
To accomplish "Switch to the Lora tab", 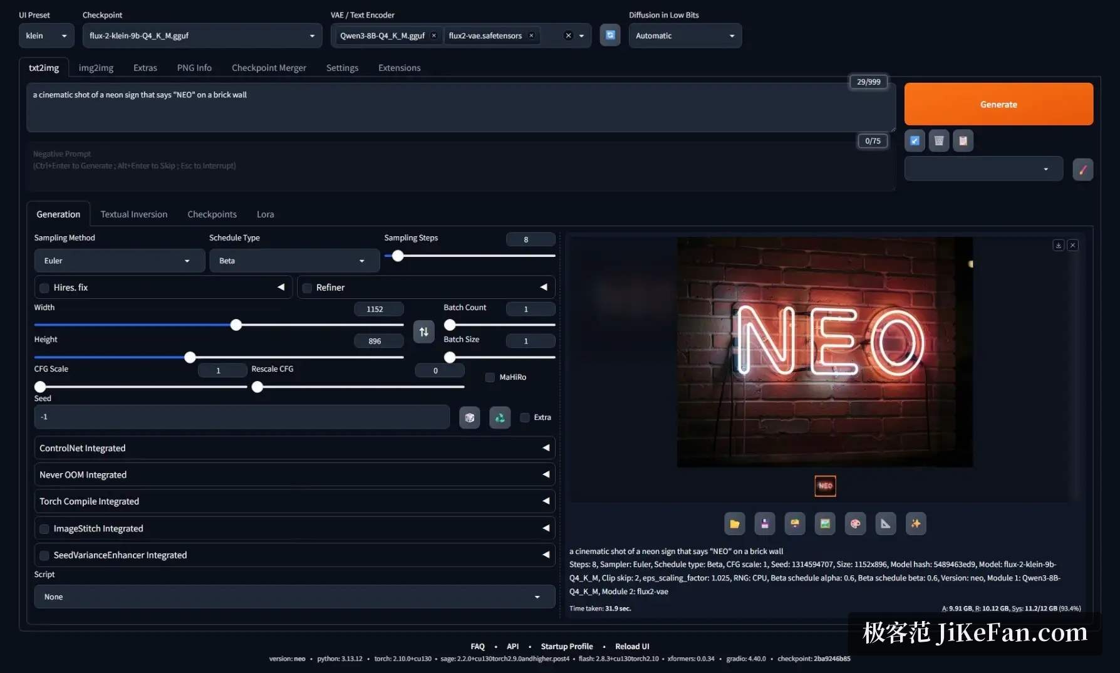I will click(x=266, y=214).
